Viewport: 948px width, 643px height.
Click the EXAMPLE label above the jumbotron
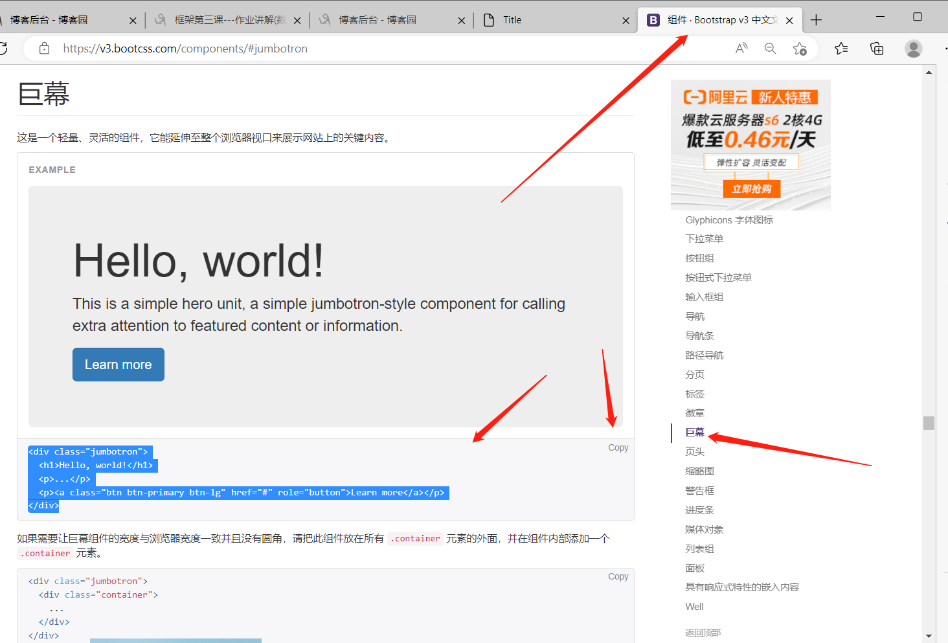point(52,170)
